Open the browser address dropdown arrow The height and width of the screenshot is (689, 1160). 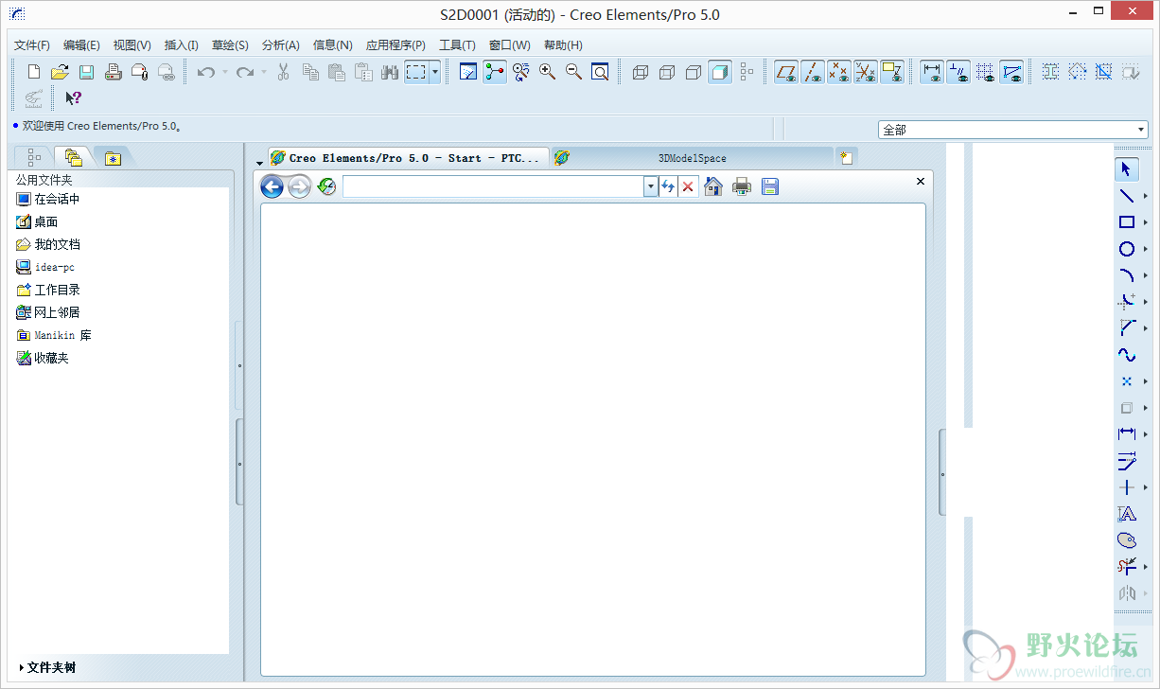[651, 186]
